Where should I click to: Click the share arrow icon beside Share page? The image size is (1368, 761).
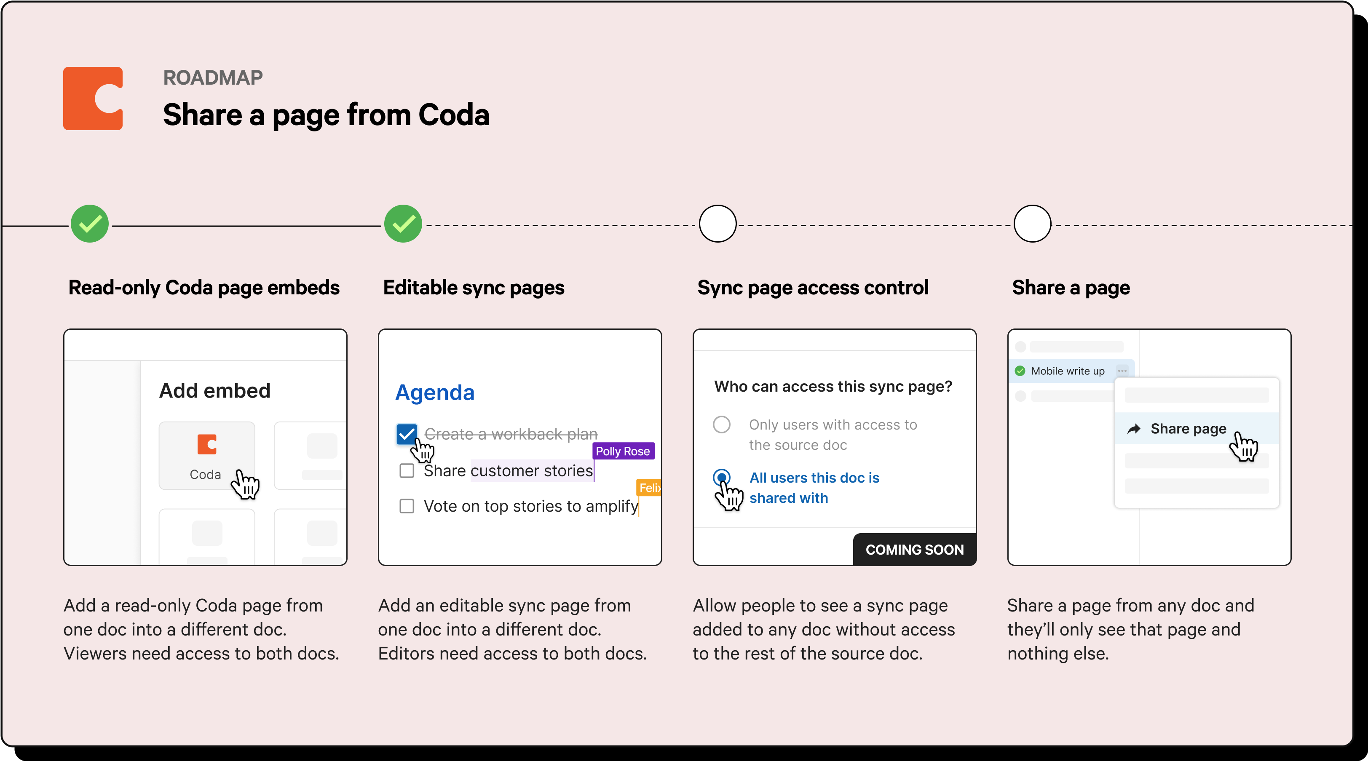pyautogui.click(x=1133, y=429)
